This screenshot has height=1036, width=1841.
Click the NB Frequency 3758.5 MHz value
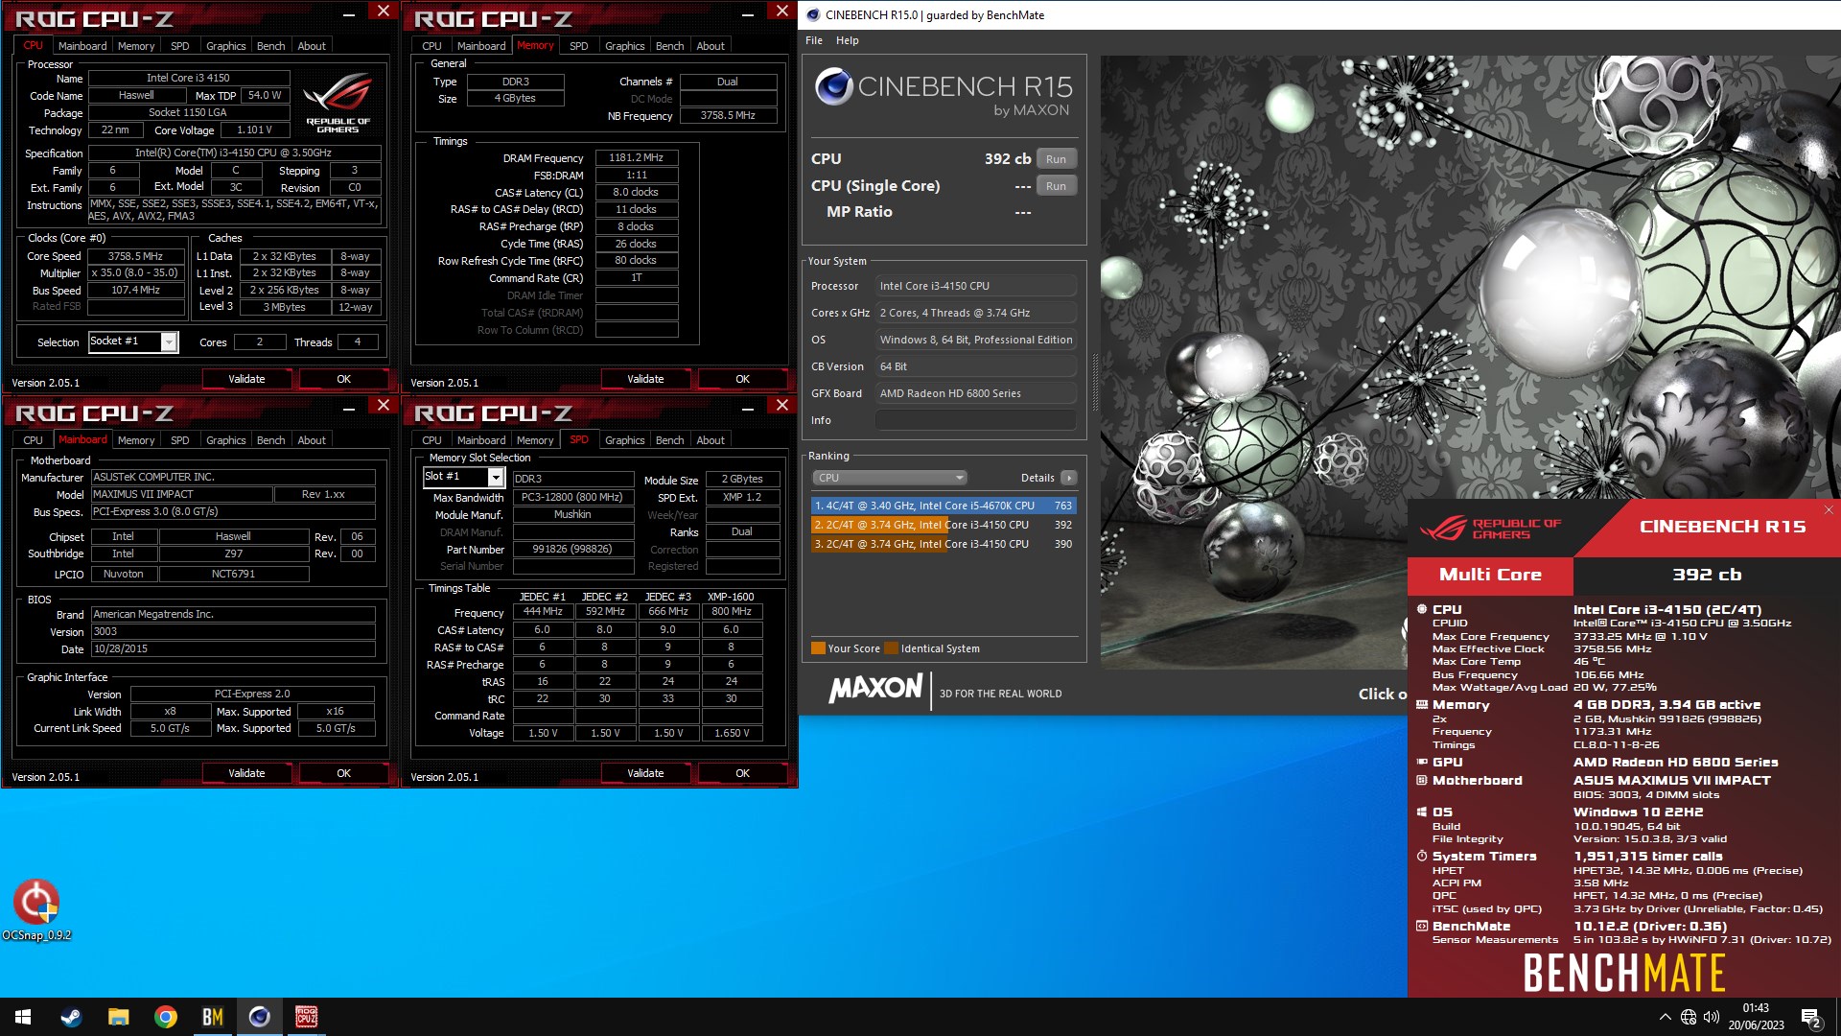(728, 115)
